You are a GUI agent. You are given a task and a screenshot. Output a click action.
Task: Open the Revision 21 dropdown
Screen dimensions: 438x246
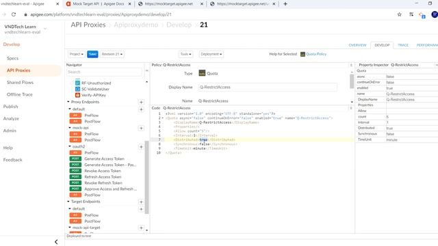112,54
